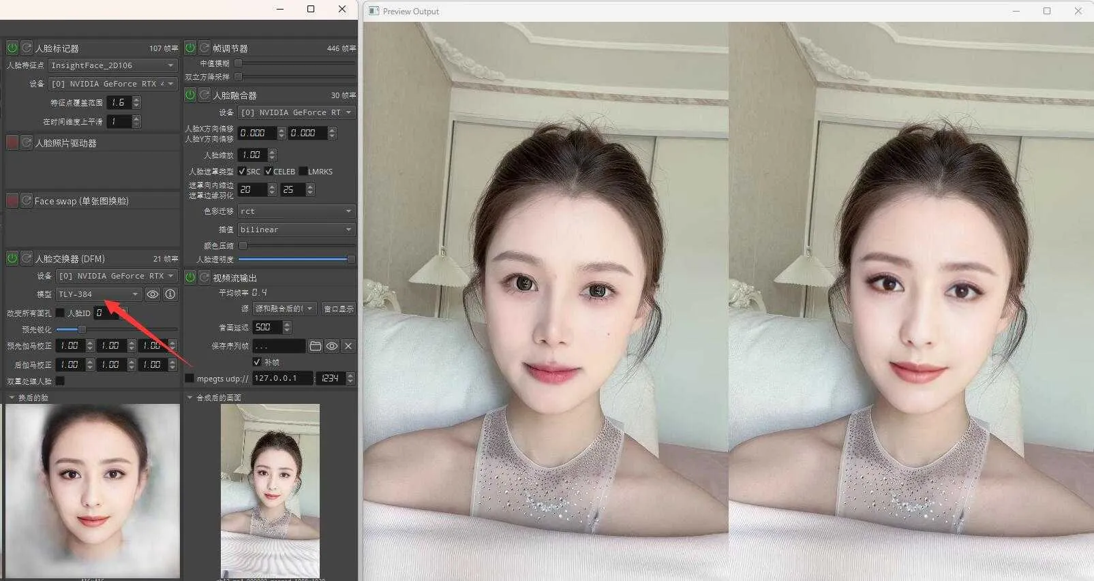
Task: Click the swapped face thumbnail under 换后的脸
Action: click(93, 491)
